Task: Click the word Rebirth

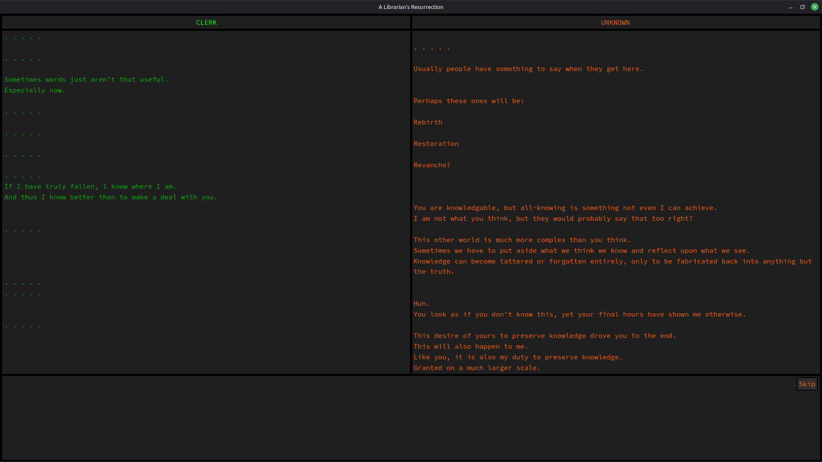Action: click(428, 122)
